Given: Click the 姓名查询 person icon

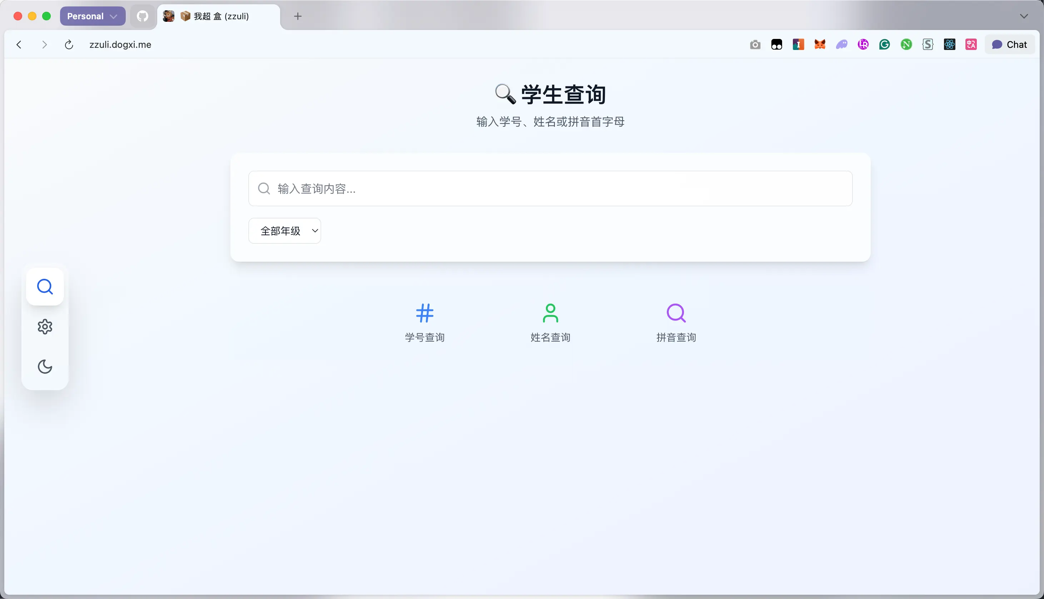Looking at the screenshot, I should (551, 313).
